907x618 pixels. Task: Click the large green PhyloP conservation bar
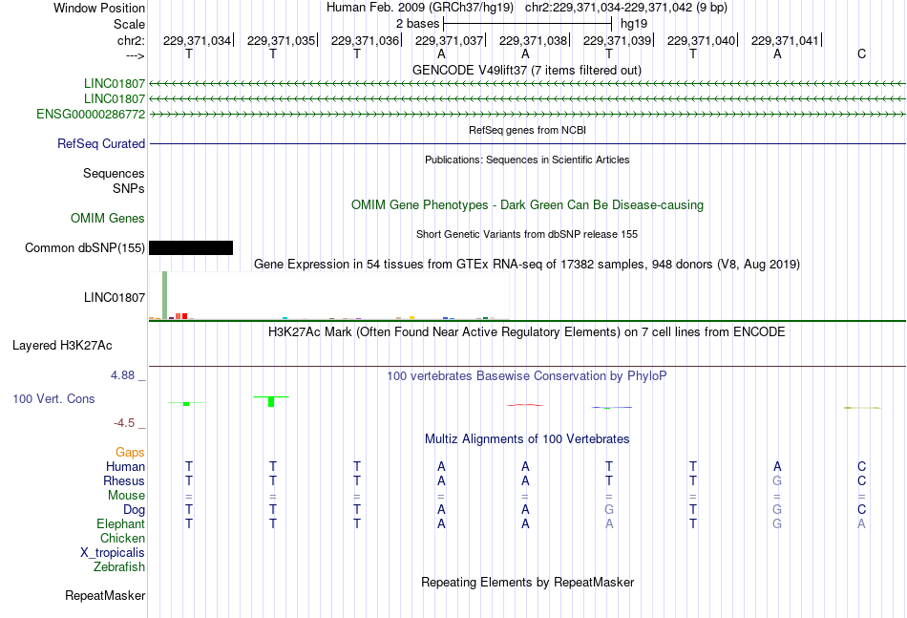pos(271,401)
